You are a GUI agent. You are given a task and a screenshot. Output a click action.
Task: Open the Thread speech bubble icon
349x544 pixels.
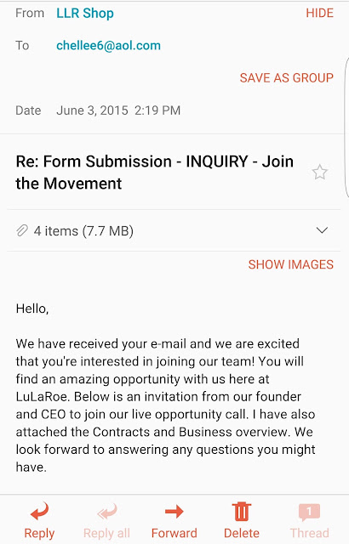coord(309,512)
